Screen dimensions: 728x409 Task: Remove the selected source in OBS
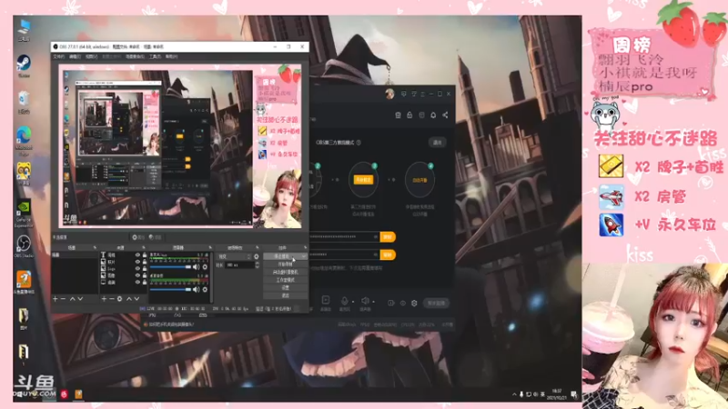[x=111, y=299]
